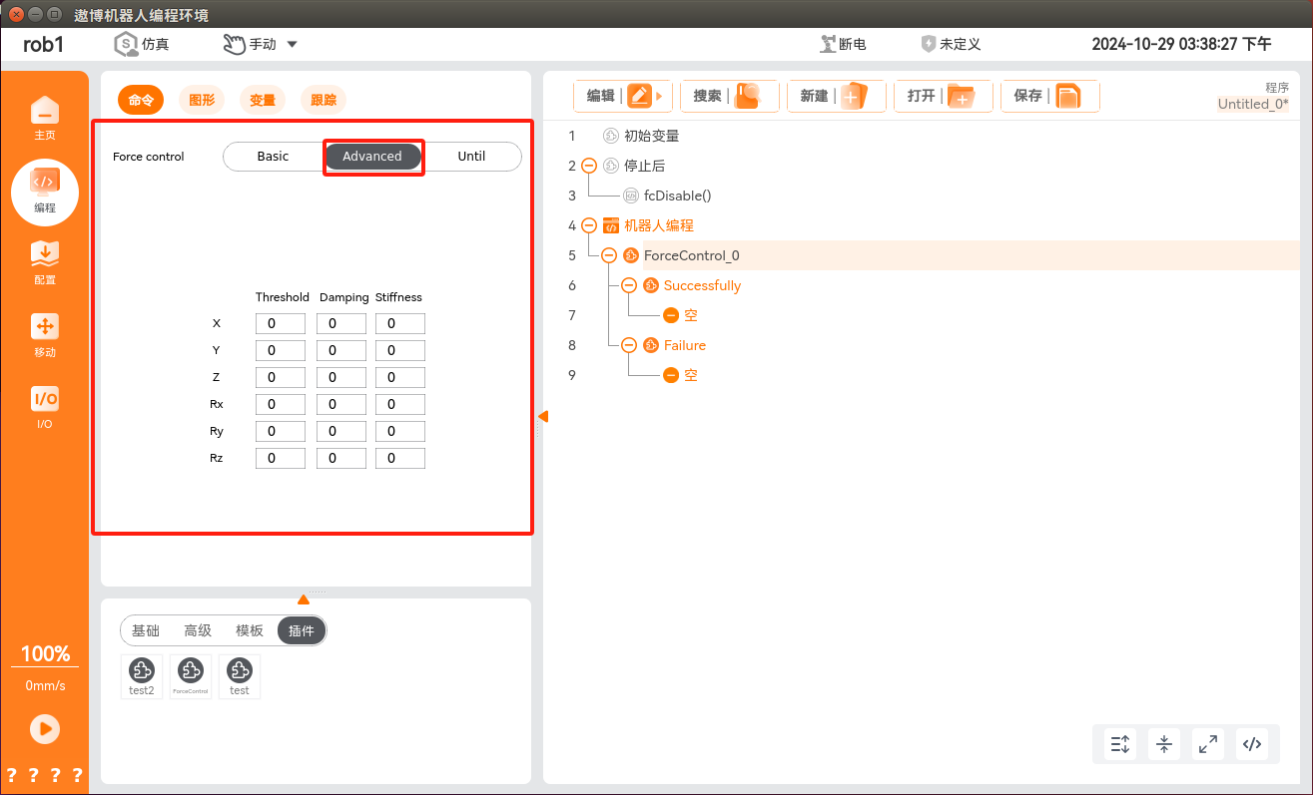Open the 主页 home icon in sidebar
This screenshot has width=1313, height=795.
pyautogui.click(x=45, y=117)
